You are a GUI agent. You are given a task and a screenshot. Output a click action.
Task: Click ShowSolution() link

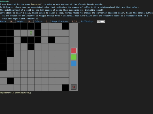point(23,93)
